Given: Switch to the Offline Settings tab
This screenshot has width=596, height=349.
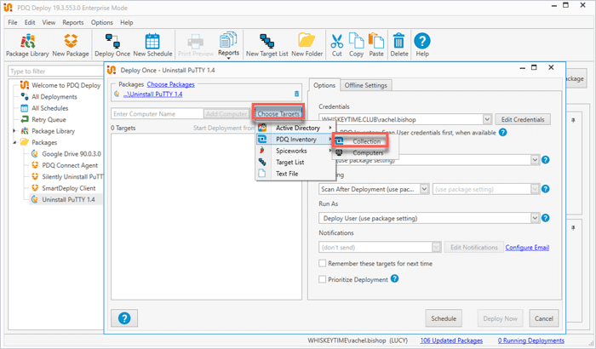Looking at the screenshot, I should pos(365,85).
